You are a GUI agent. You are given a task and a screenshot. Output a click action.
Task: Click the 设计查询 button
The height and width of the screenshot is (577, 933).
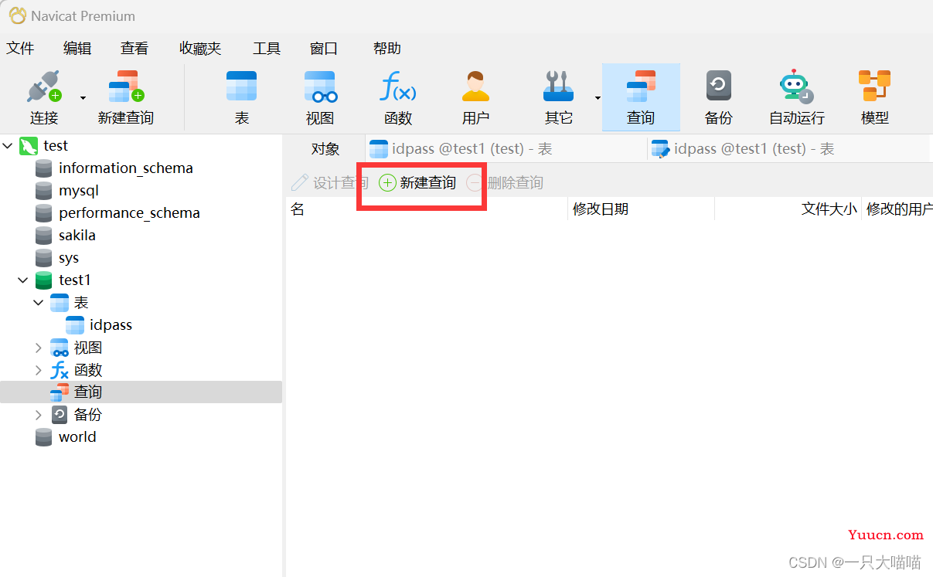330,183
